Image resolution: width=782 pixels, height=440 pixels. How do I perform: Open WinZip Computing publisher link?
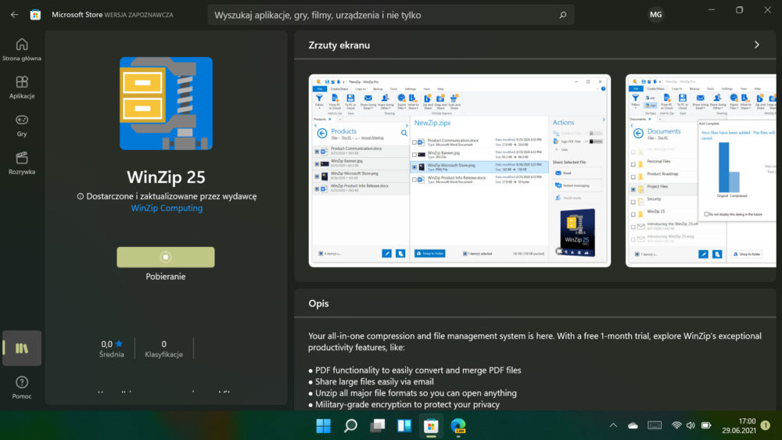tap(167, 209)
